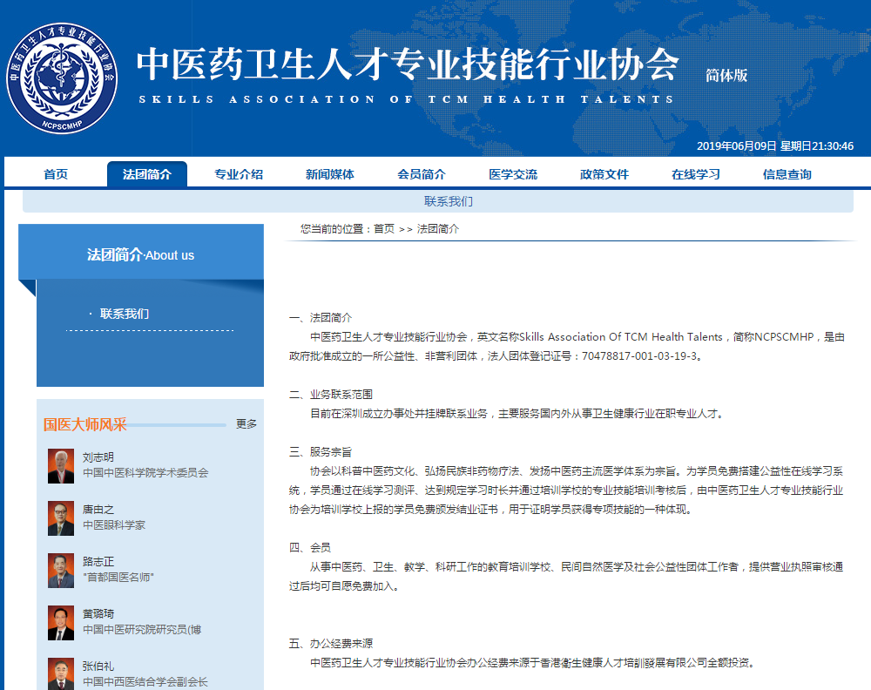Click the heading 五、办公经费来源
This screenshot has height=690, width=871.
tap(330, 643)
